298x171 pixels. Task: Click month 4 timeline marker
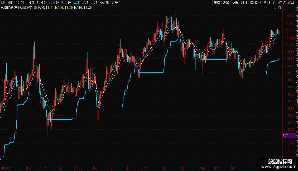[94, 168]
